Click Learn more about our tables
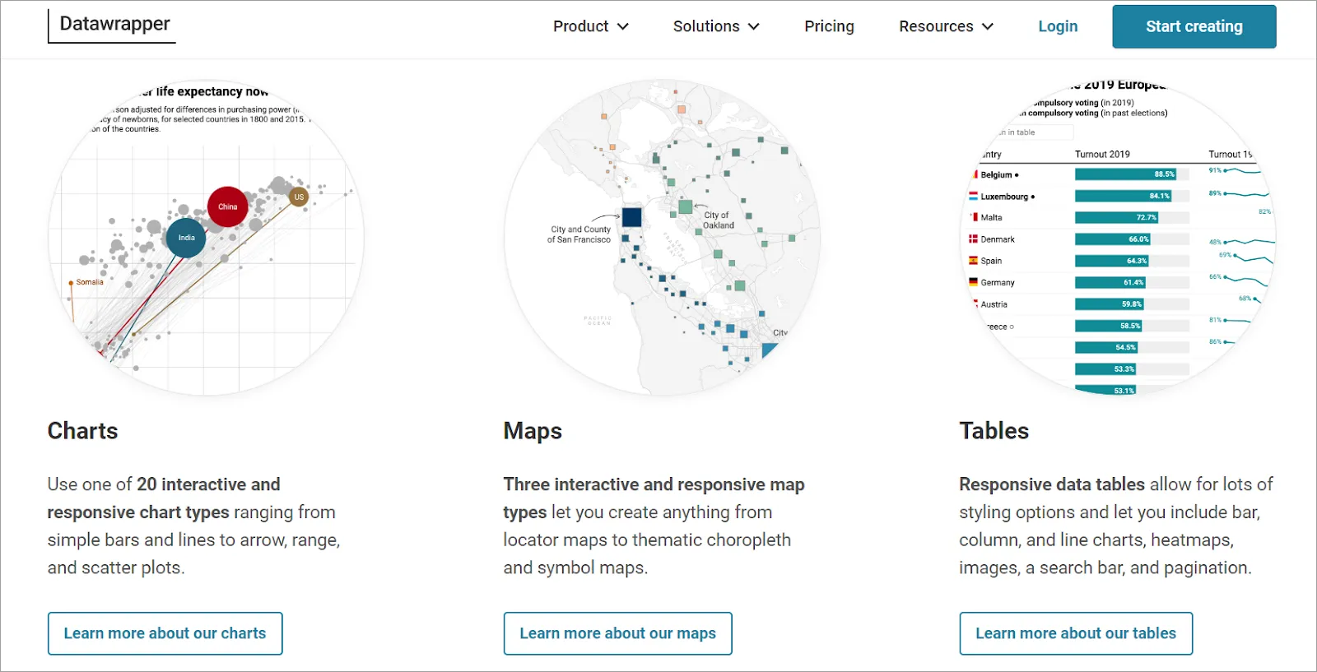 pos(1076,633)
